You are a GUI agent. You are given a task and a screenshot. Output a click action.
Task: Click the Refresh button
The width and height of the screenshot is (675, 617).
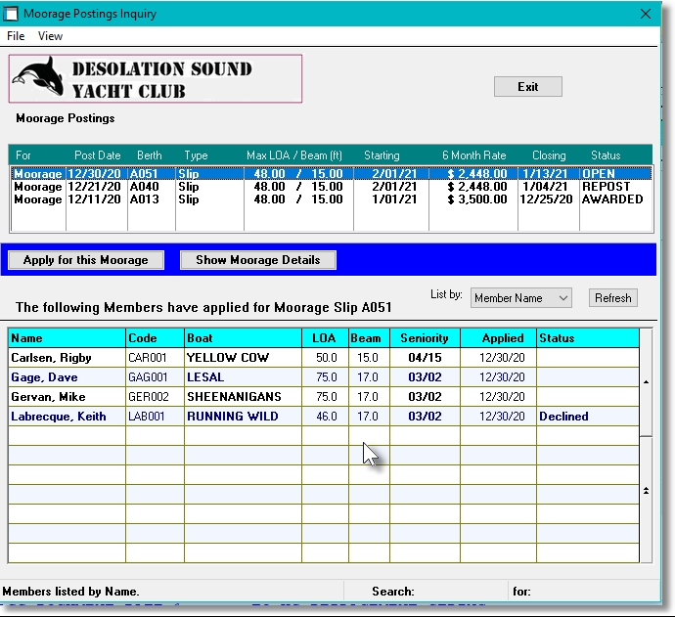pos(613,297)
